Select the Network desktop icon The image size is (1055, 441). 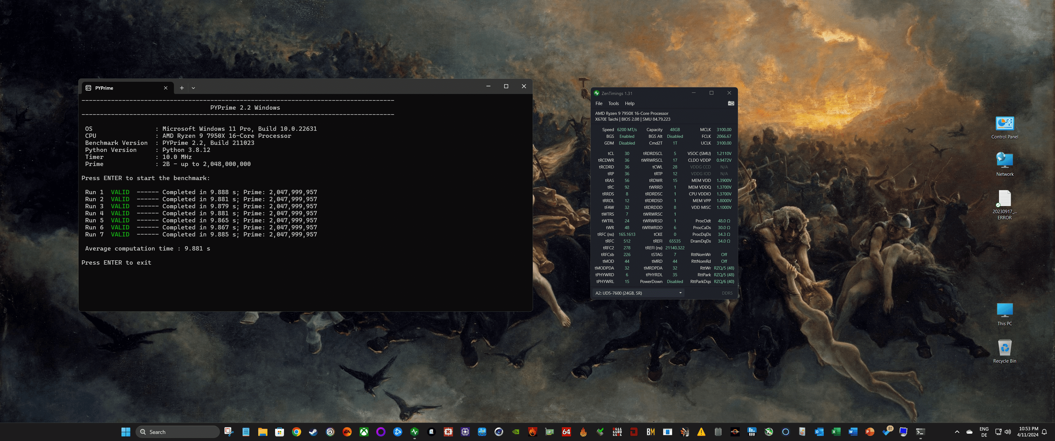pos(1004,164)
